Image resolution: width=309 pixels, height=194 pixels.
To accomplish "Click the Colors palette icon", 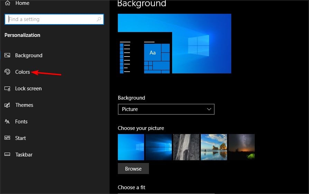I will [x=7, y=72].
